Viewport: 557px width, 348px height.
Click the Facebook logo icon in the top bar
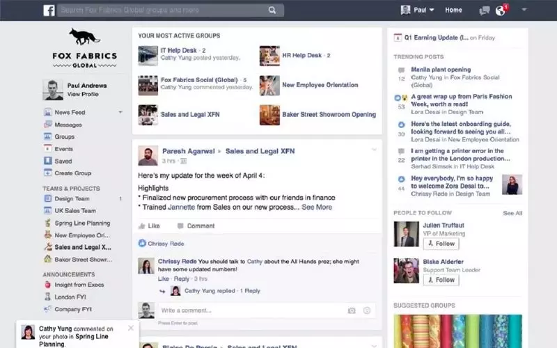[x=49, y=10]
